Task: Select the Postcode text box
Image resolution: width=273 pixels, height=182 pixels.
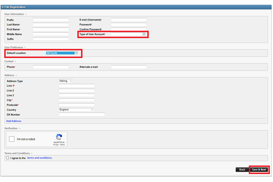Action: 76,105
